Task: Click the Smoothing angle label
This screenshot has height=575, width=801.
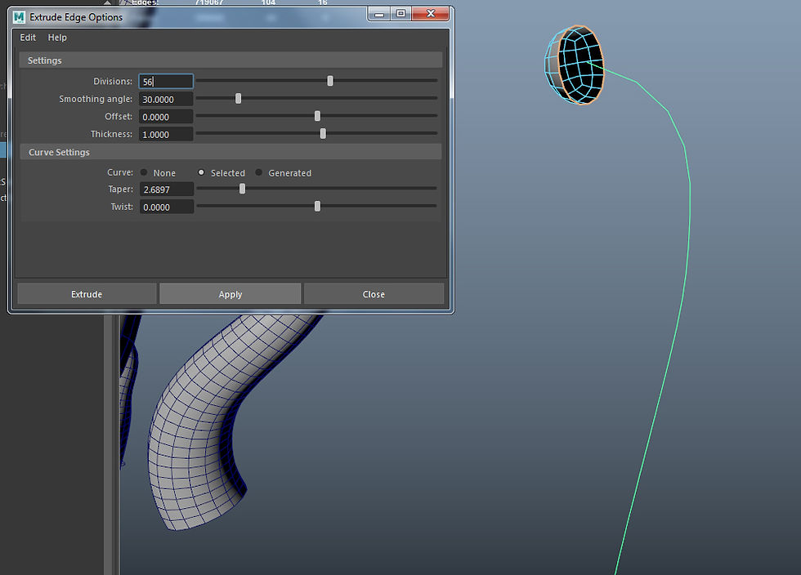Action: [96, 99]
